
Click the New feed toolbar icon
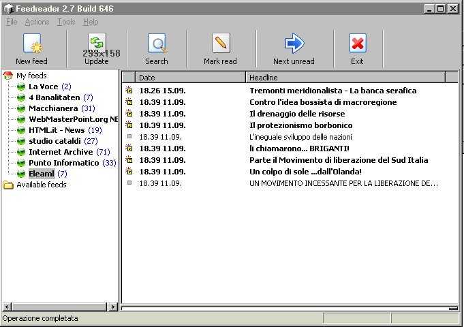31,44
